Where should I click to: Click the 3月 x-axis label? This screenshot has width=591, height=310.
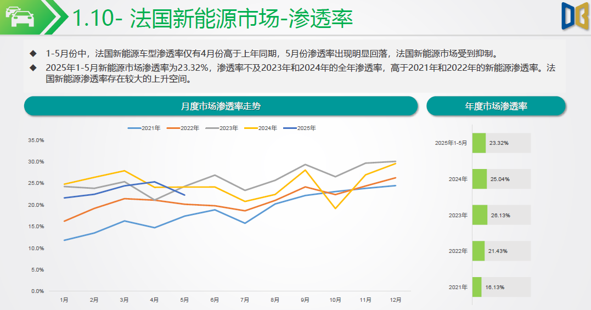click(124, 300)
